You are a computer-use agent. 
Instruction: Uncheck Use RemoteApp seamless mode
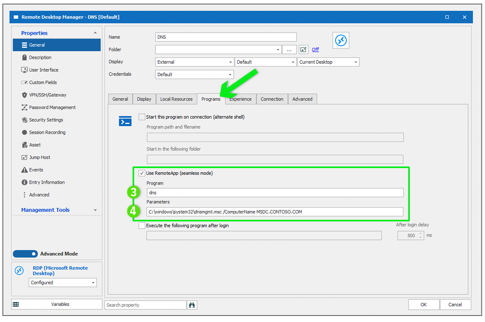pyautogui.click(x=142, y=173)
